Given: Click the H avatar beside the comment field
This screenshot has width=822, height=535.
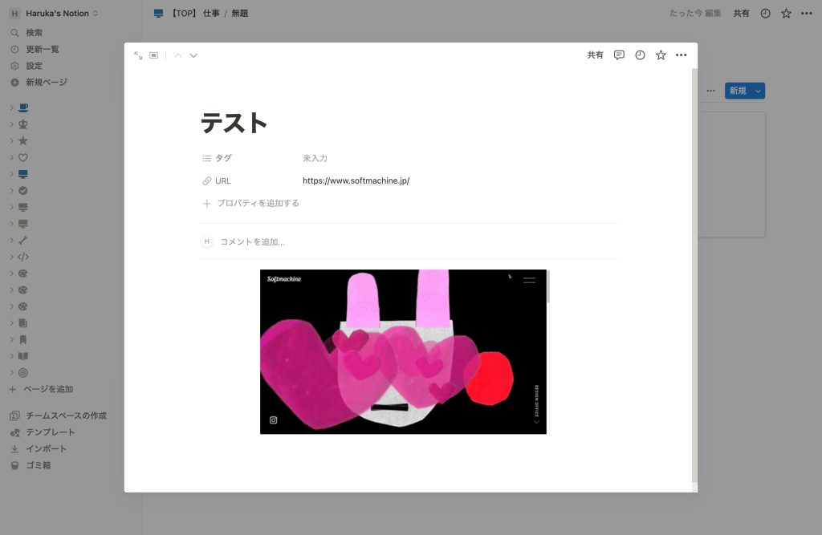Looking at the screenshot, I should point(206,241).
